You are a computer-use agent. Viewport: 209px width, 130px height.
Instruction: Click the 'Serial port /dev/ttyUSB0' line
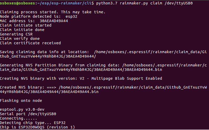[28, 114]
